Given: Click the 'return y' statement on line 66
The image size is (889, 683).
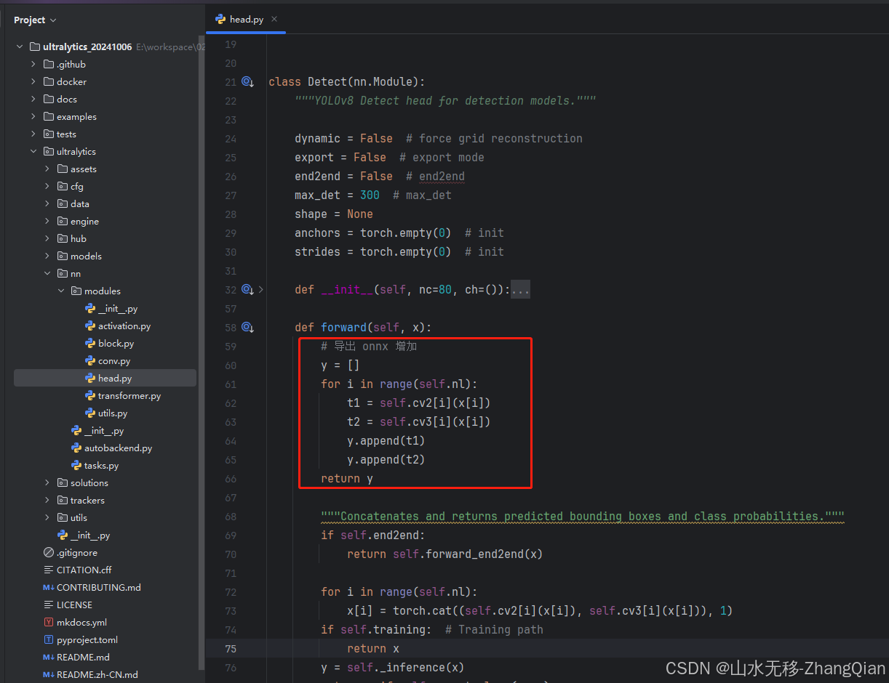Looking at the screenshot, I should tap(347, 478).
